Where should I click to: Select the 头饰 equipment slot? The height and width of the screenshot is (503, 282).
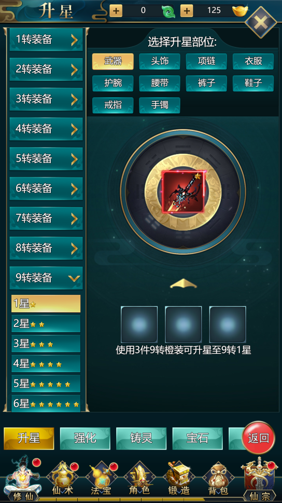(x=160, y=61)
